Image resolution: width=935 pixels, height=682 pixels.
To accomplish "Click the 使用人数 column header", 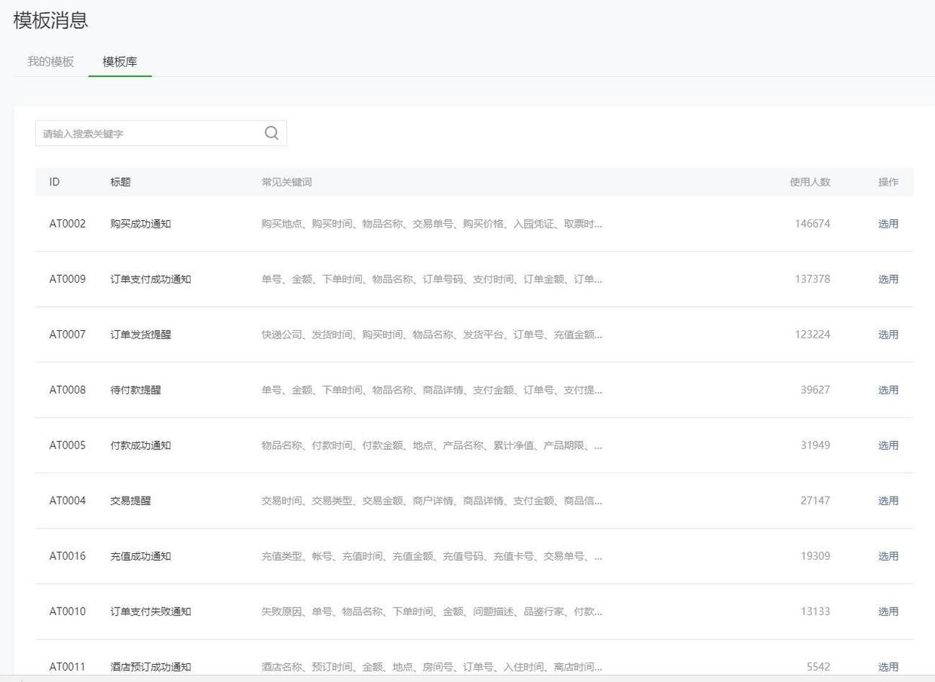I will pyautogui.click(x=809, y=182).
